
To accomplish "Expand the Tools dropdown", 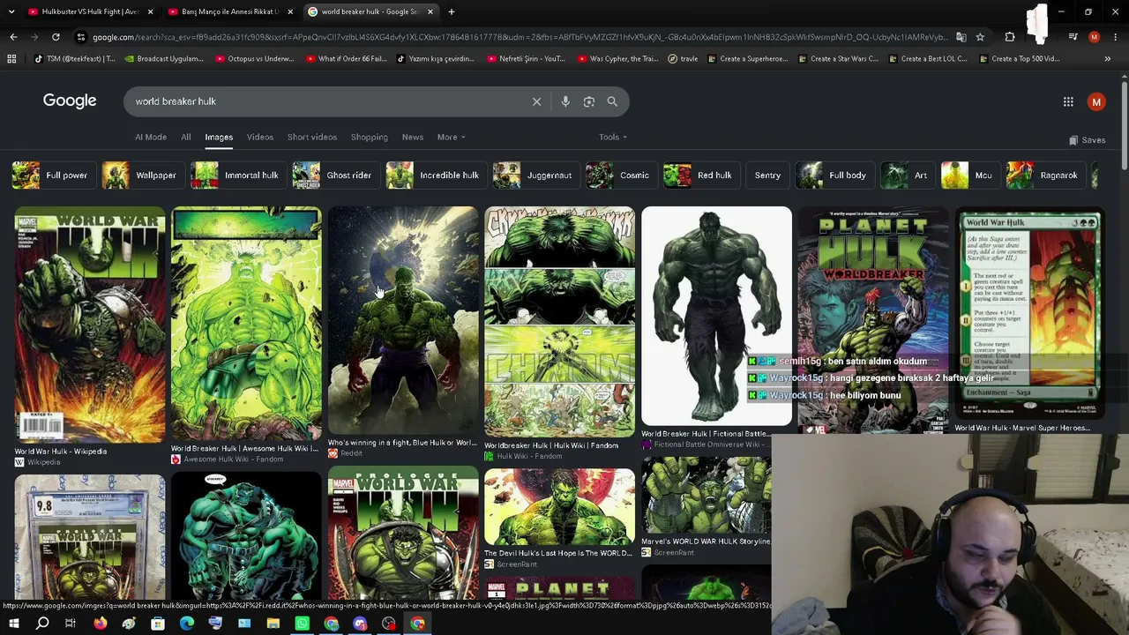I will [x=613, y=138].
